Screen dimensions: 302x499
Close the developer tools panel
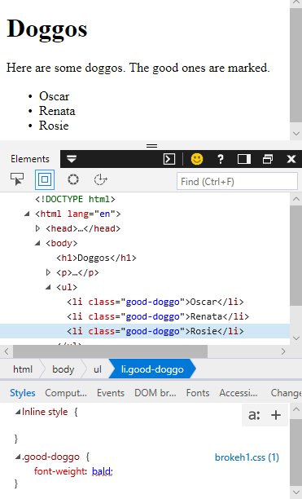[x=291, y=159]
